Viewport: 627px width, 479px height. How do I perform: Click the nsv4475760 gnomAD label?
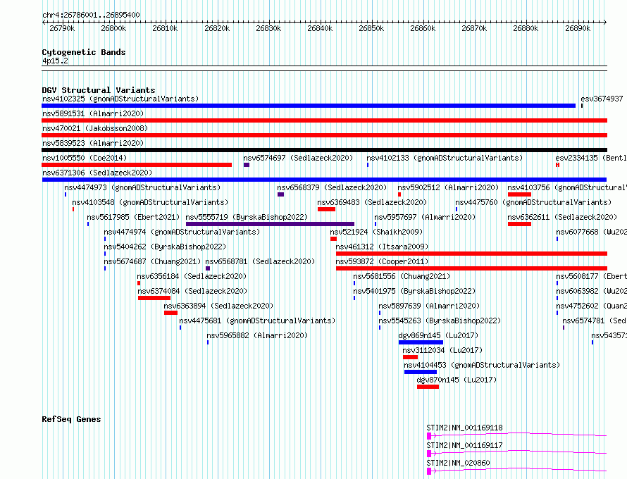tap(533, 202)
